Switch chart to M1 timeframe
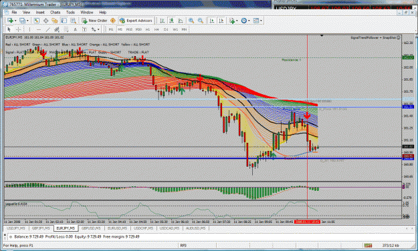The height and width of the screenshot is (251, 418). [111, 29]
